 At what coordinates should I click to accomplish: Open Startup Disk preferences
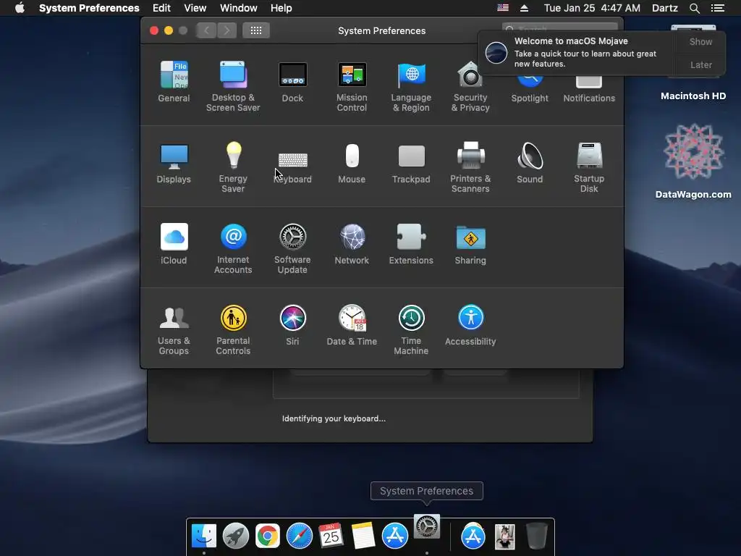coord(589,167)
